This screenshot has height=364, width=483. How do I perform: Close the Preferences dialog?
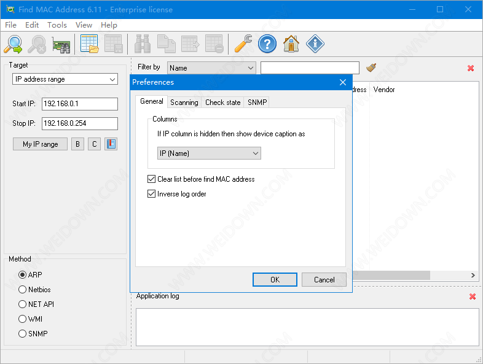pos(343,82)
